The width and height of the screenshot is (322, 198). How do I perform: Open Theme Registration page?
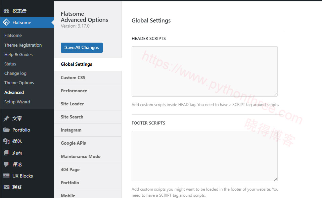pyautogui.click(x=23, y=45)
